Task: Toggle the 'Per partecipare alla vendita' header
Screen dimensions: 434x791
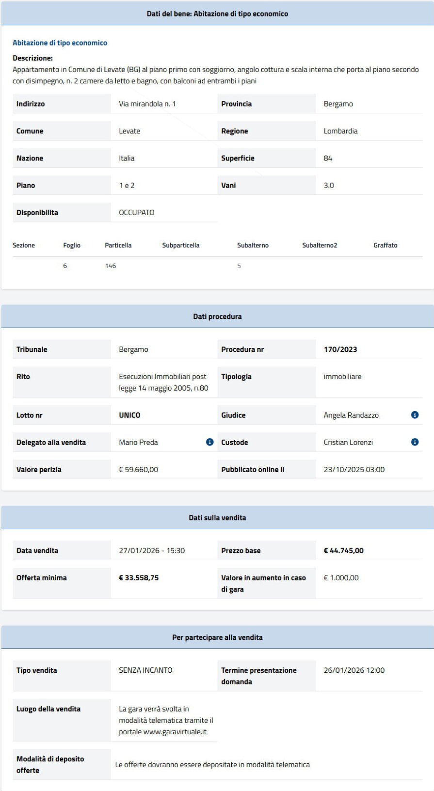Action: point(217,637)
